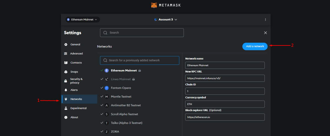Go to the Experimental settings section
This screenshot has width=330, height=136.
click(78, 108)
